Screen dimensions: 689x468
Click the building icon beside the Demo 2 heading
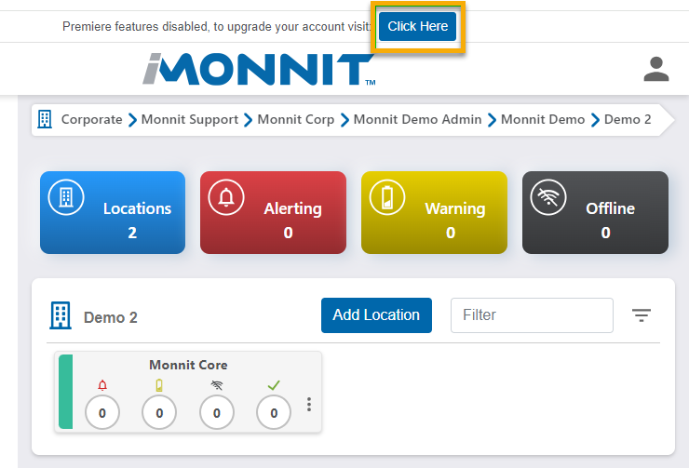point(61,315)
